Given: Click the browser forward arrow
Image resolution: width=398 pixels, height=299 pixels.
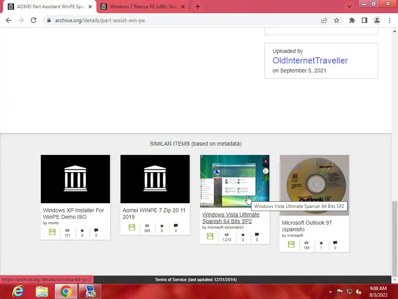Looking at the screenshot, I should 21,20.
